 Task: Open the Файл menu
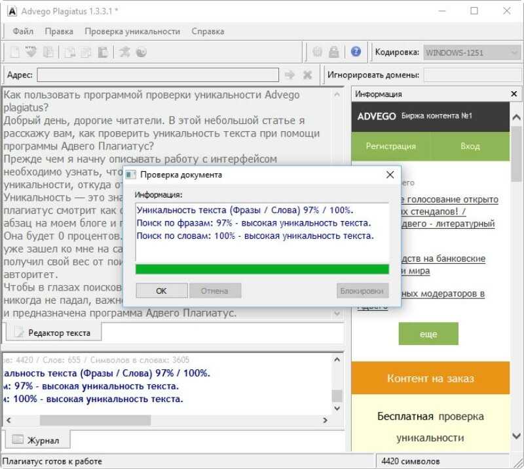tap(23, 31)
